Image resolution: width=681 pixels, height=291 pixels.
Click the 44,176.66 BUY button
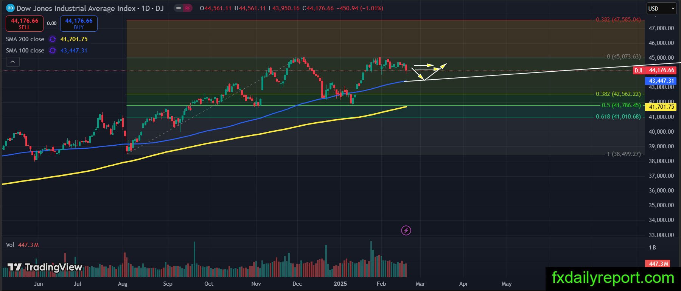click(79, 23)
